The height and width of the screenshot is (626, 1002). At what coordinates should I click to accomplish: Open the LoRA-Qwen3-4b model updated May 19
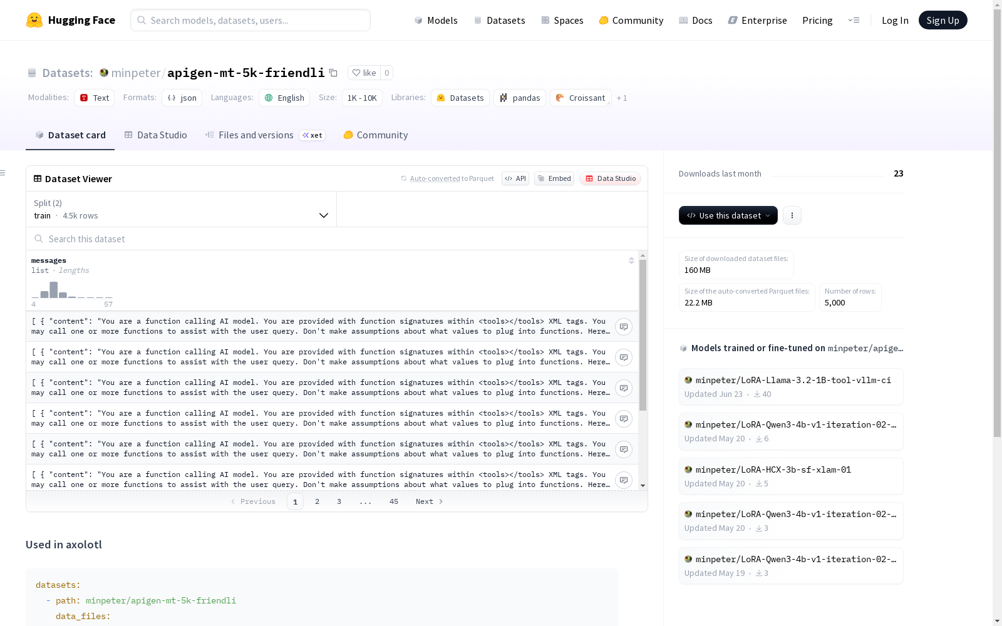click(x=791, y=566)
